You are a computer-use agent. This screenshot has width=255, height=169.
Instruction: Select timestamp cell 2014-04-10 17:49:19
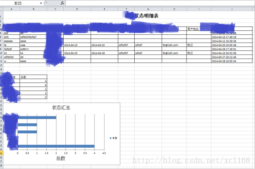(x=232, y=37)
